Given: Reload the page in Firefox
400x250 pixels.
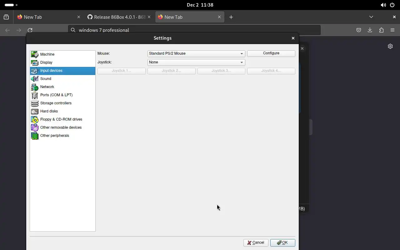Looking at the screenshot, I should (30, 30).
